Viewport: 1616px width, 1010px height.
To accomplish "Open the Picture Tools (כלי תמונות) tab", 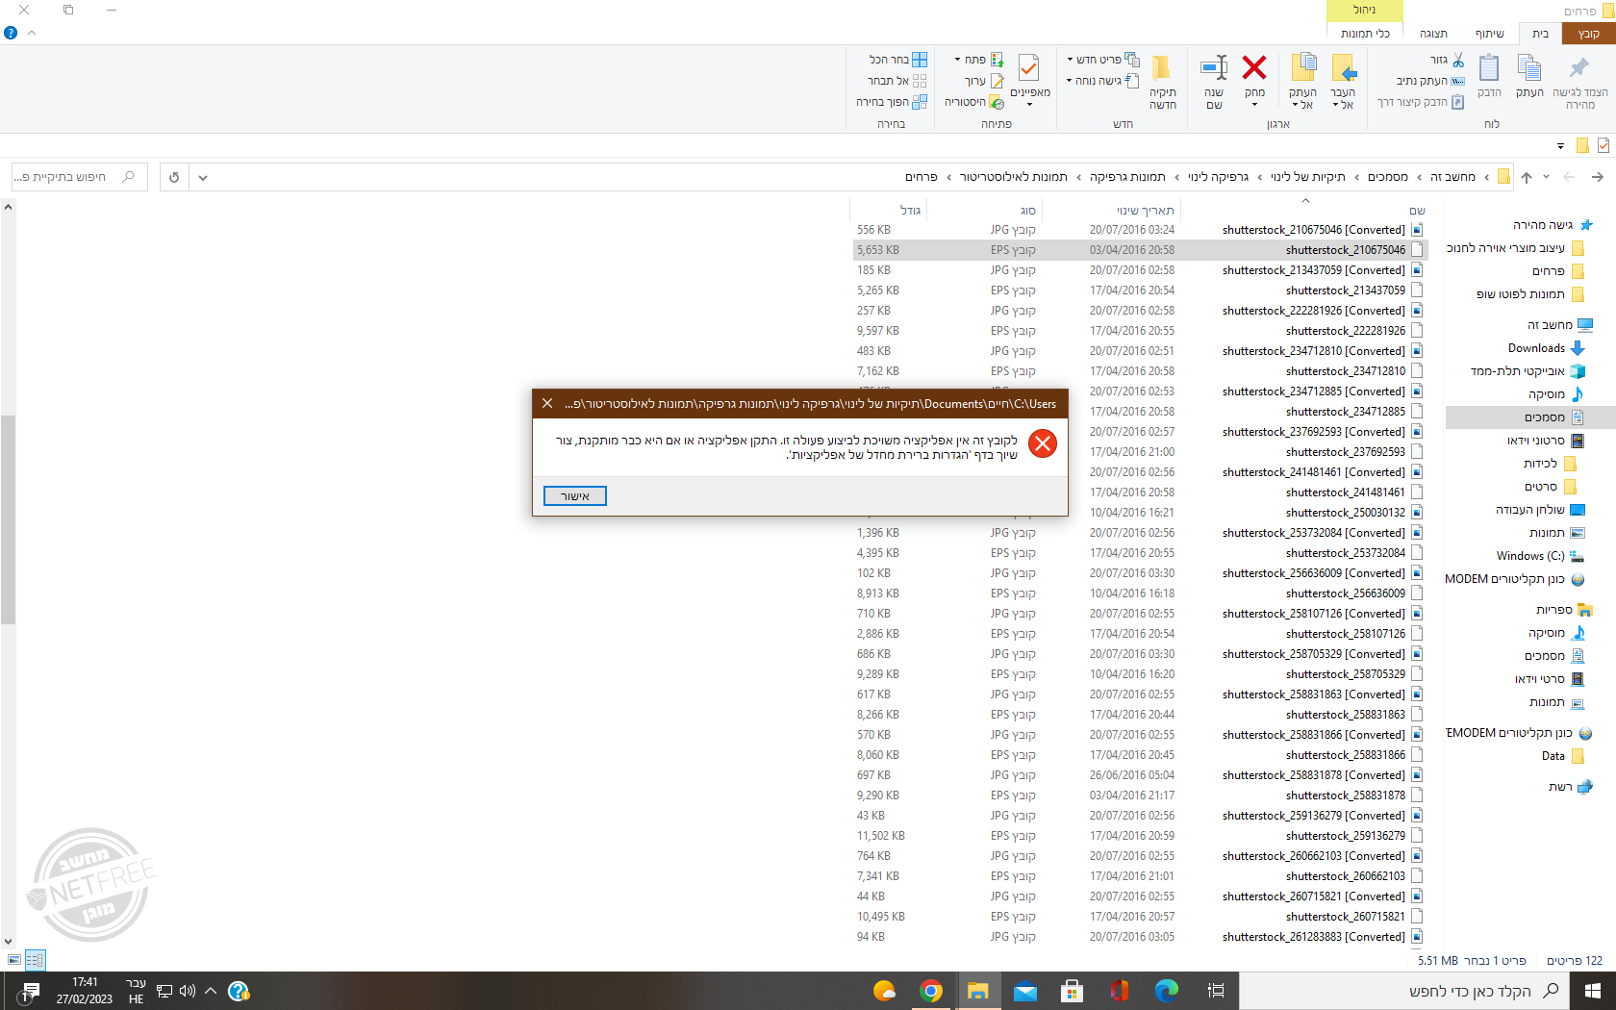I will pos(1365,34).
